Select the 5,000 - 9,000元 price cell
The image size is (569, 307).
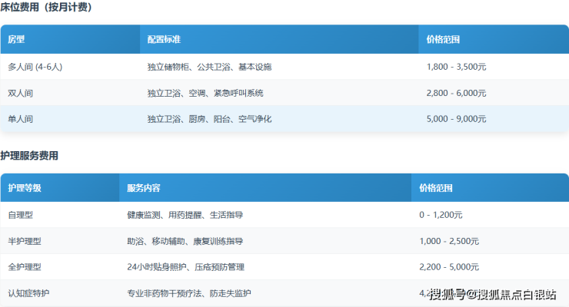[x=456, y=119]
